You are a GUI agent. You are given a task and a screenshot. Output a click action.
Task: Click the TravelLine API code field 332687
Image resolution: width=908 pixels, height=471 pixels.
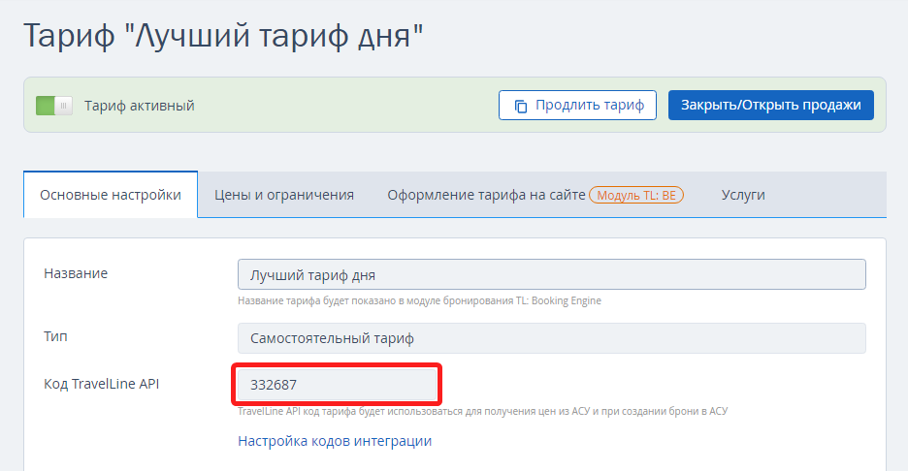(x=337, y=384)
